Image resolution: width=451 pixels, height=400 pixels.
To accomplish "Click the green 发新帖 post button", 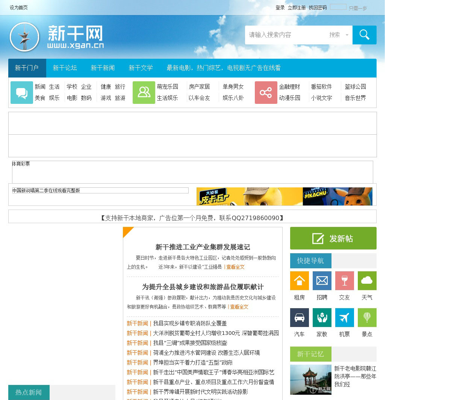I will pos(333,238).
